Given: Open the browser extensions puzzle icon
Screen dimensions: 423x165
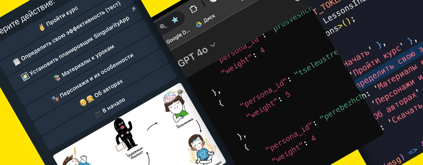Looking at the screenshot, I should [193, 9].
